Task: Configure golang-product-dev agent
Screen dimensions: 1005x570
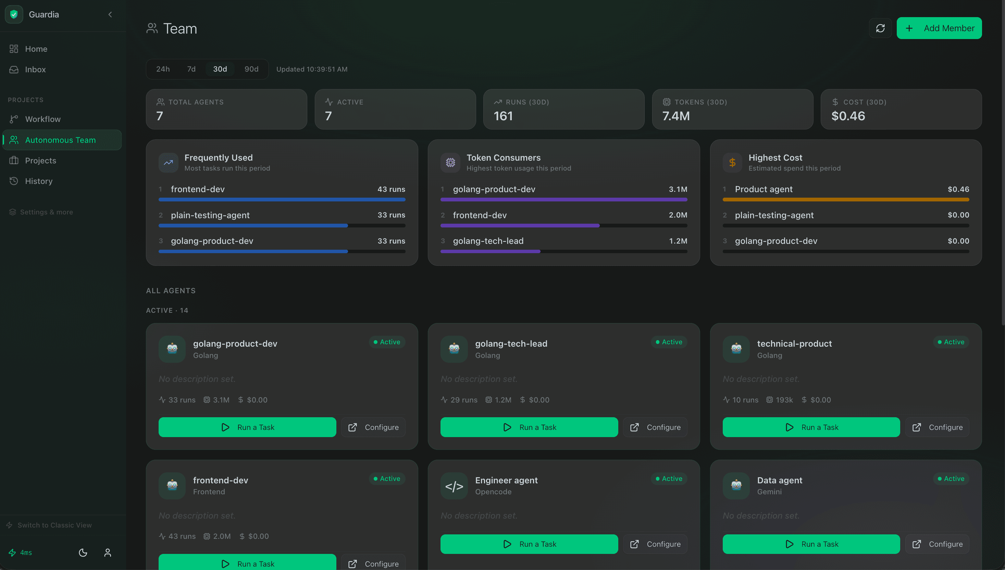Action: click(373, 427)
